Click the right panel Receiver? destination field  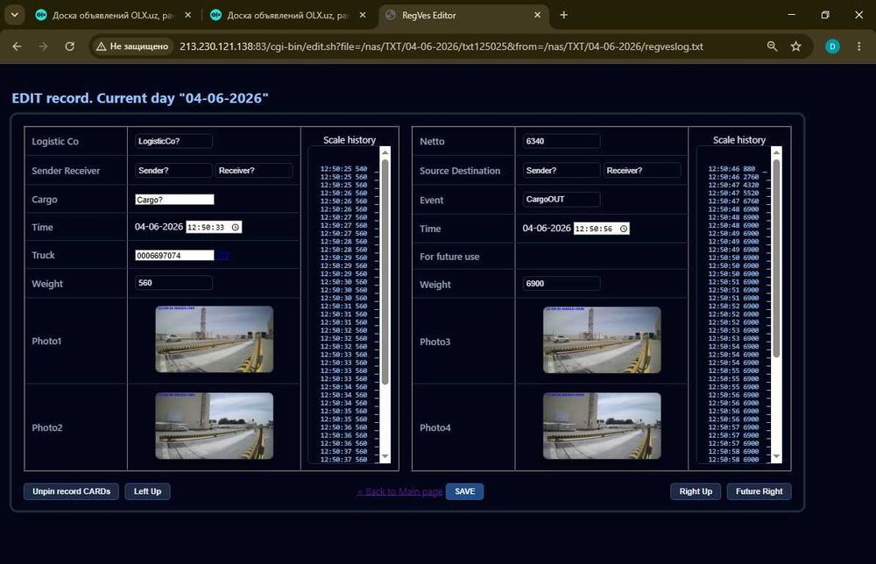pos(641,170)
